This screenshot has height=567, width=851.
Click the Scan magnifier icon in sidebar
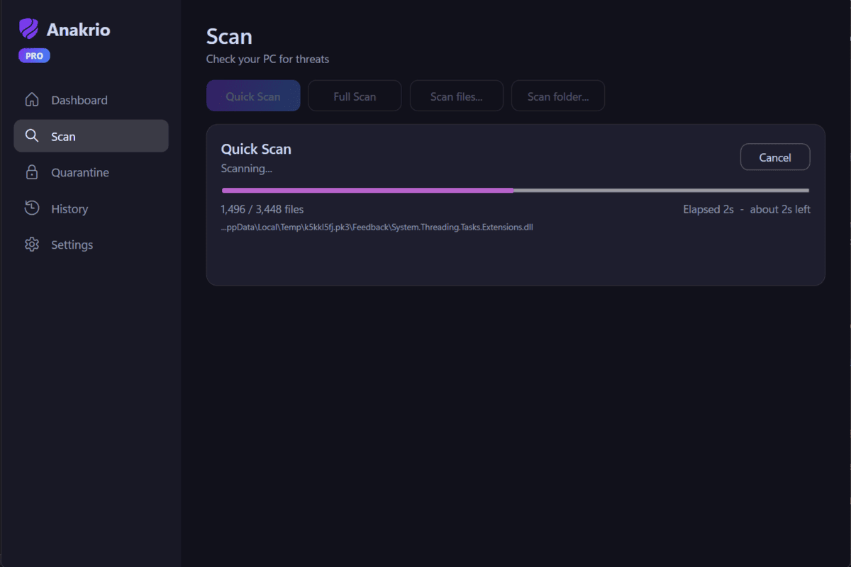(31, 136)
